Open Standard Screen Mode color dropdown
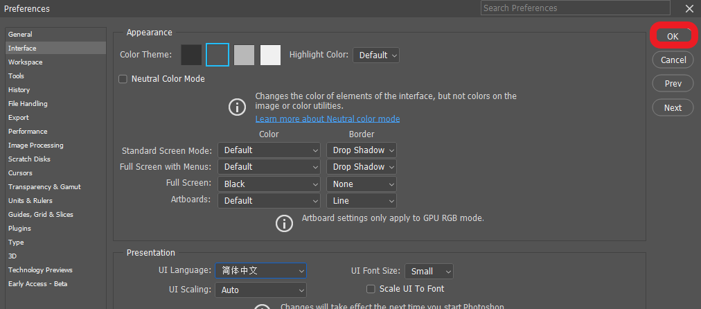701x309 pixels. [x=269, y=150]
